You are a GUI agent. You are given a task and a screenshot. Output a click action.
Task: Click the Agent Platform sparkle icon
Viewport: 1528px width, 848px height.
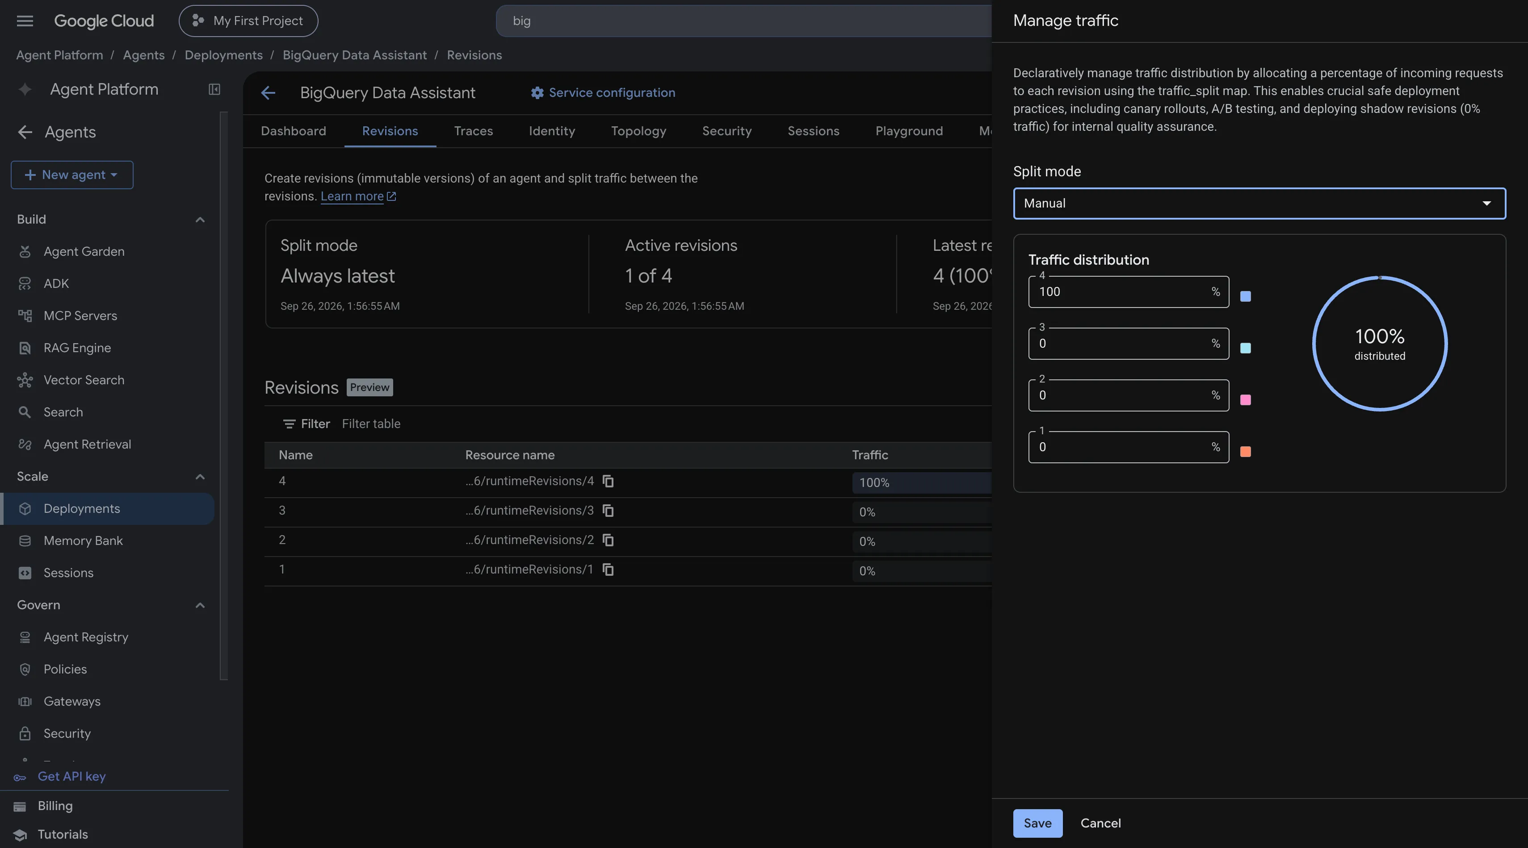[x=25, y=89]
